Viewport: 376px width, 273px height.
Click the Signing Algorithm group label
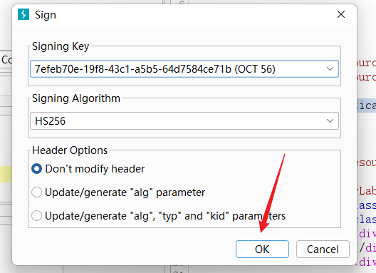pyautogui.click(x=76, y=98)
